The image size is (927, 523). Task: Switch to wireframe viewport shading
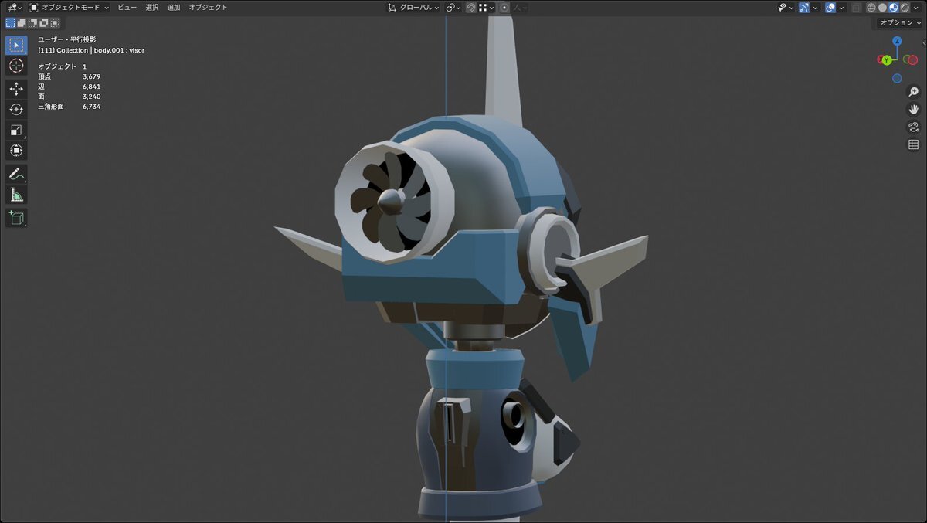pos(871,8)
